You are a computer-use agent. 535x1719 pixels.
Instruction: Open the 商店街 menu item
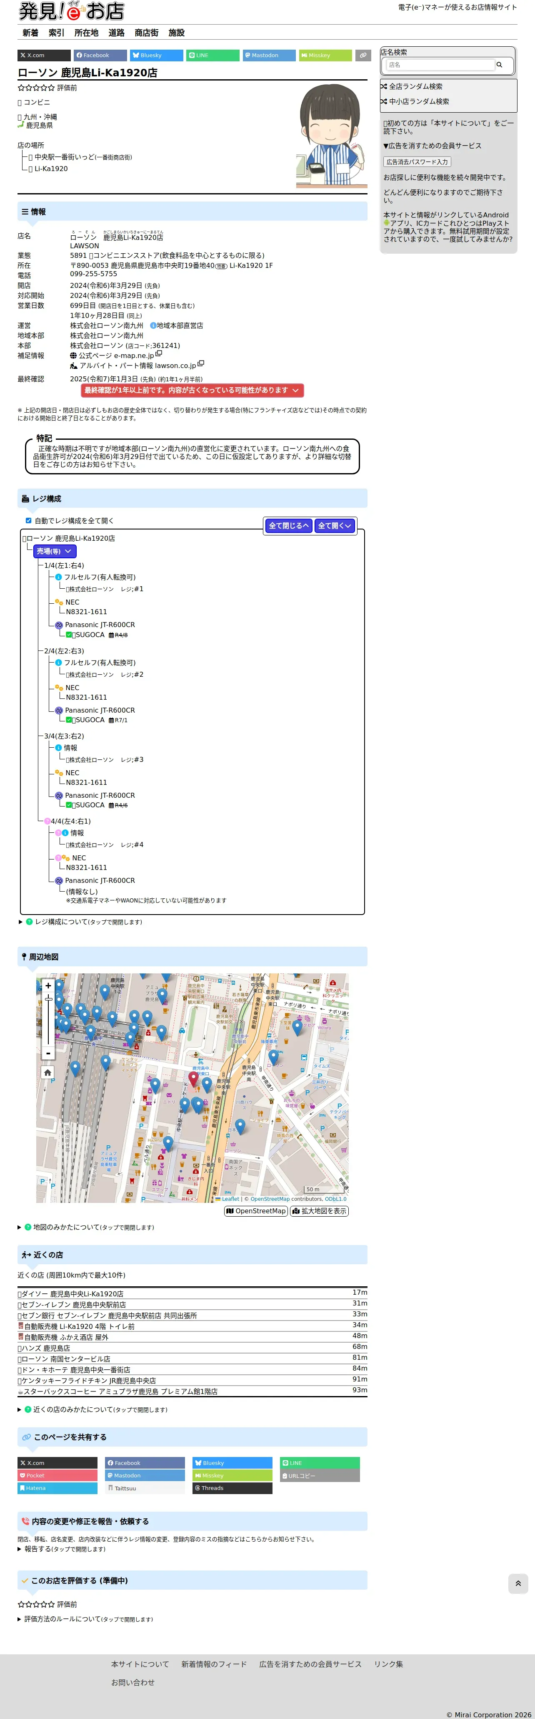click(x=147, y=33)
